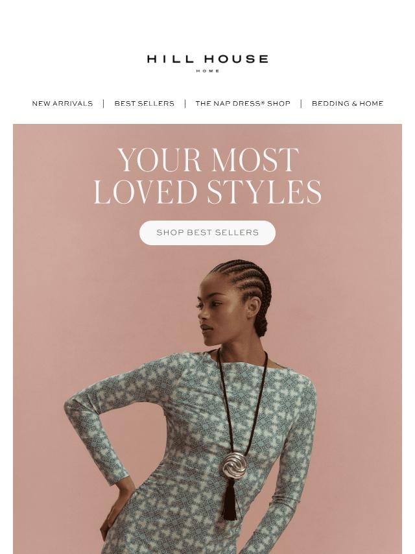This screenshot has height=554, width=415.
Task: Go to Best Sellers in navigation
Action: (x=144, y=104)
